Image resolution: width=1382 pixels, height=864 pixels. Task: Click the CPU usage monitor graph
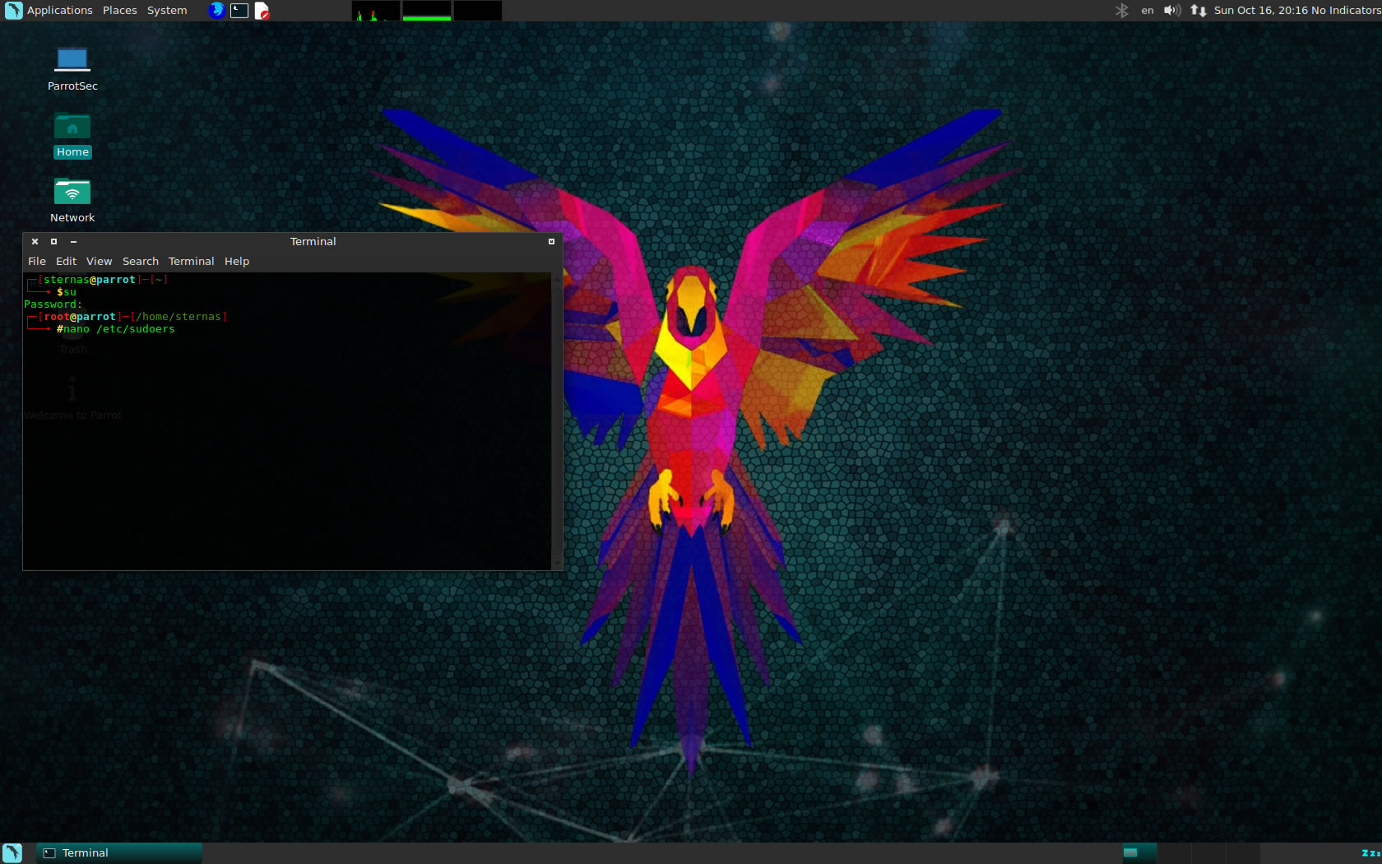click(376, 11)
